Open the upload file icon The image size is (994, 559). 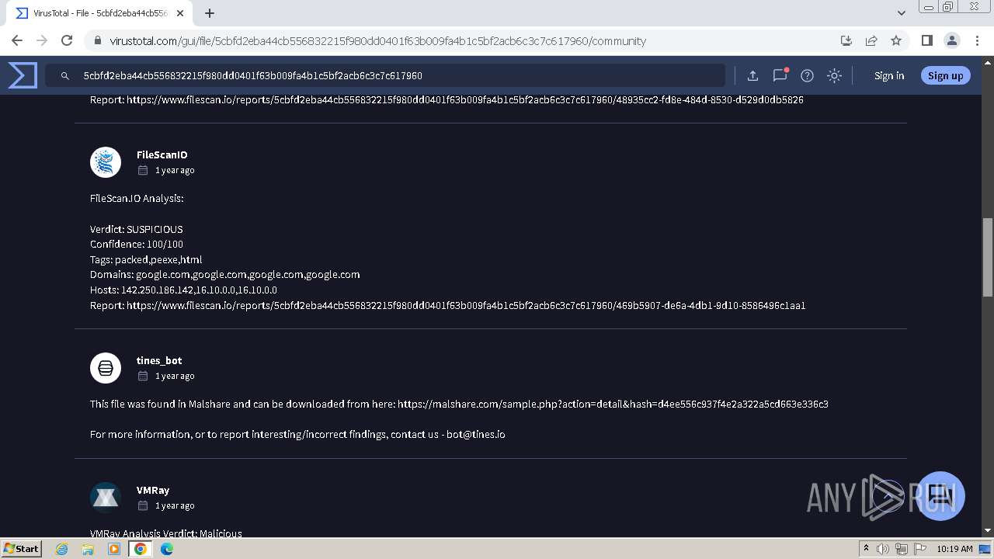pyautogui.click(x=752, y=75)
